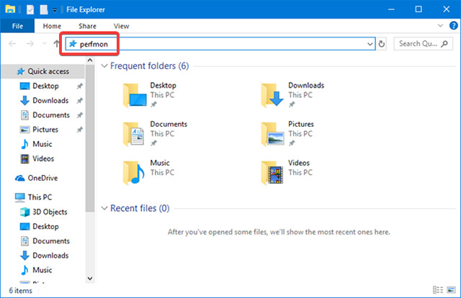
Task: Click the Quick access star icon in sidebar
Action: coord(20,71)
